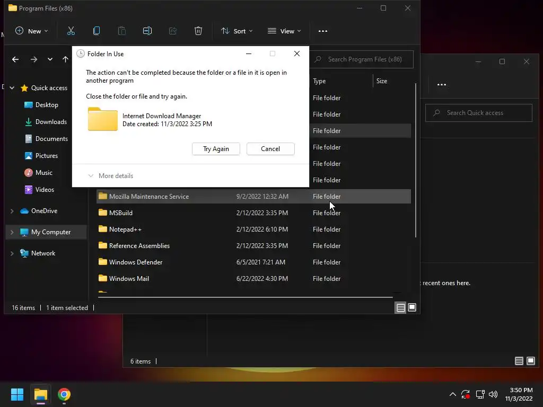Show hidden icons in system tray

tap(453, 394)
